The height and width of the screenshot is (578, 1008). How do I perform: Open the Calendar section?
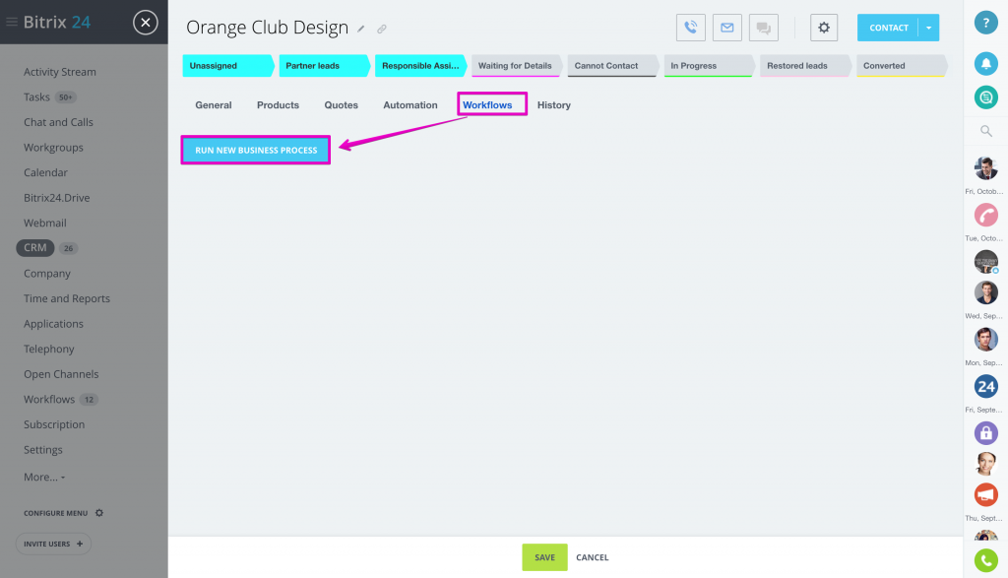(x=45, y=172)
